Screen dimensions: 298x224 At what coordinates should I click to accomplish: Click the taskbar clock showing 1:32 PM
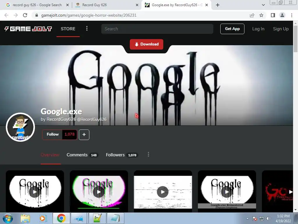click(283, 218)
